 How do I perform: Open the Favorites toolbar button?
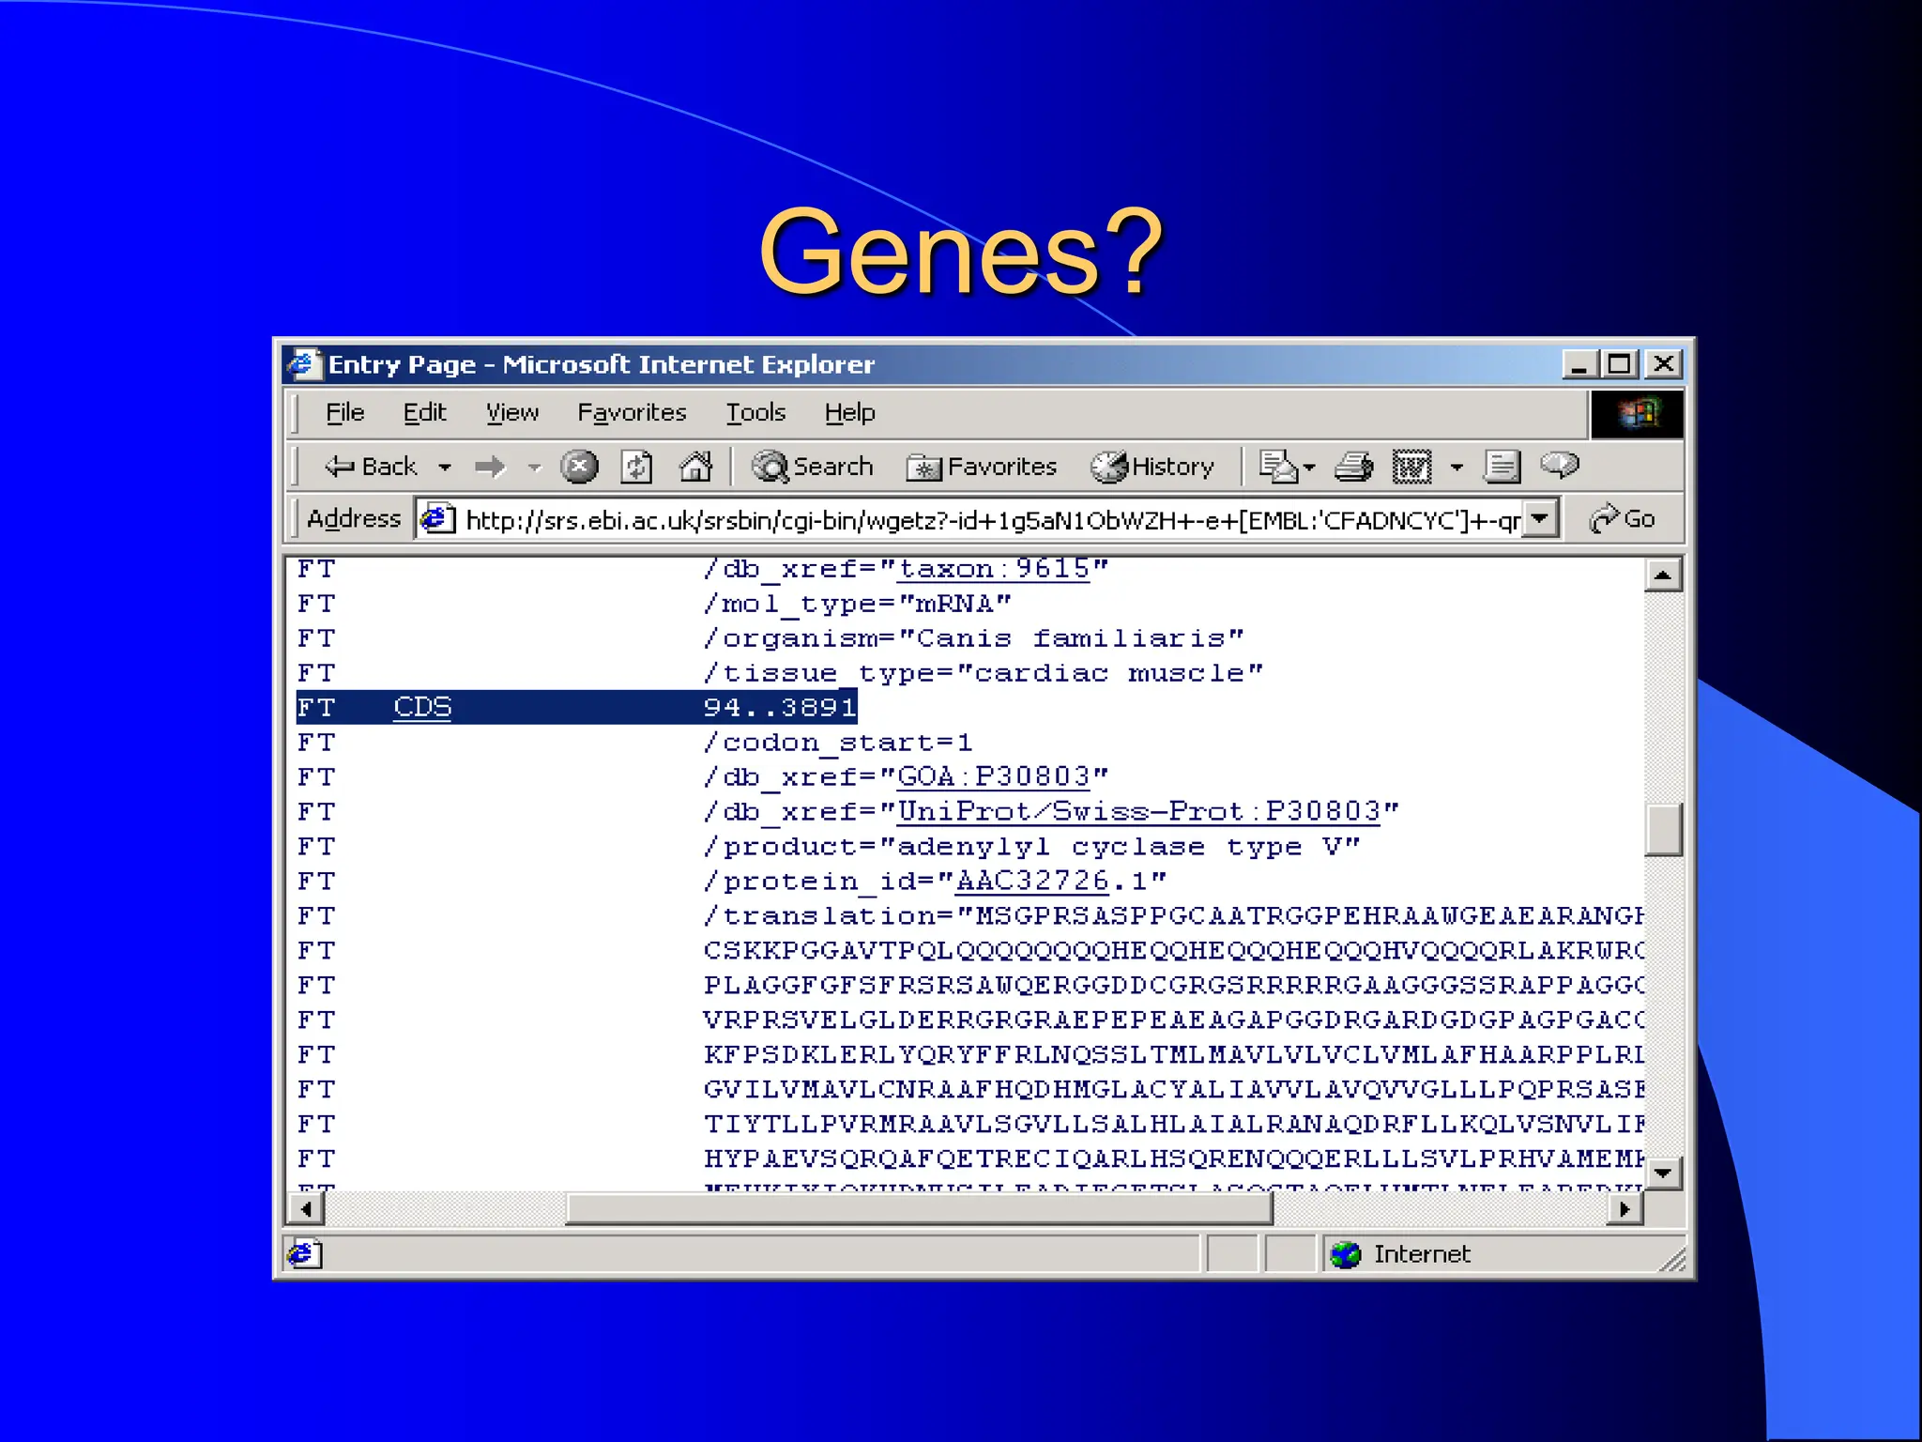click(982, 467)
